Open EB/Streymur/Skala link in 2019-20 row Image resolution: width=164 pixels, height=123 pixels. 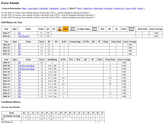point(27,66)
